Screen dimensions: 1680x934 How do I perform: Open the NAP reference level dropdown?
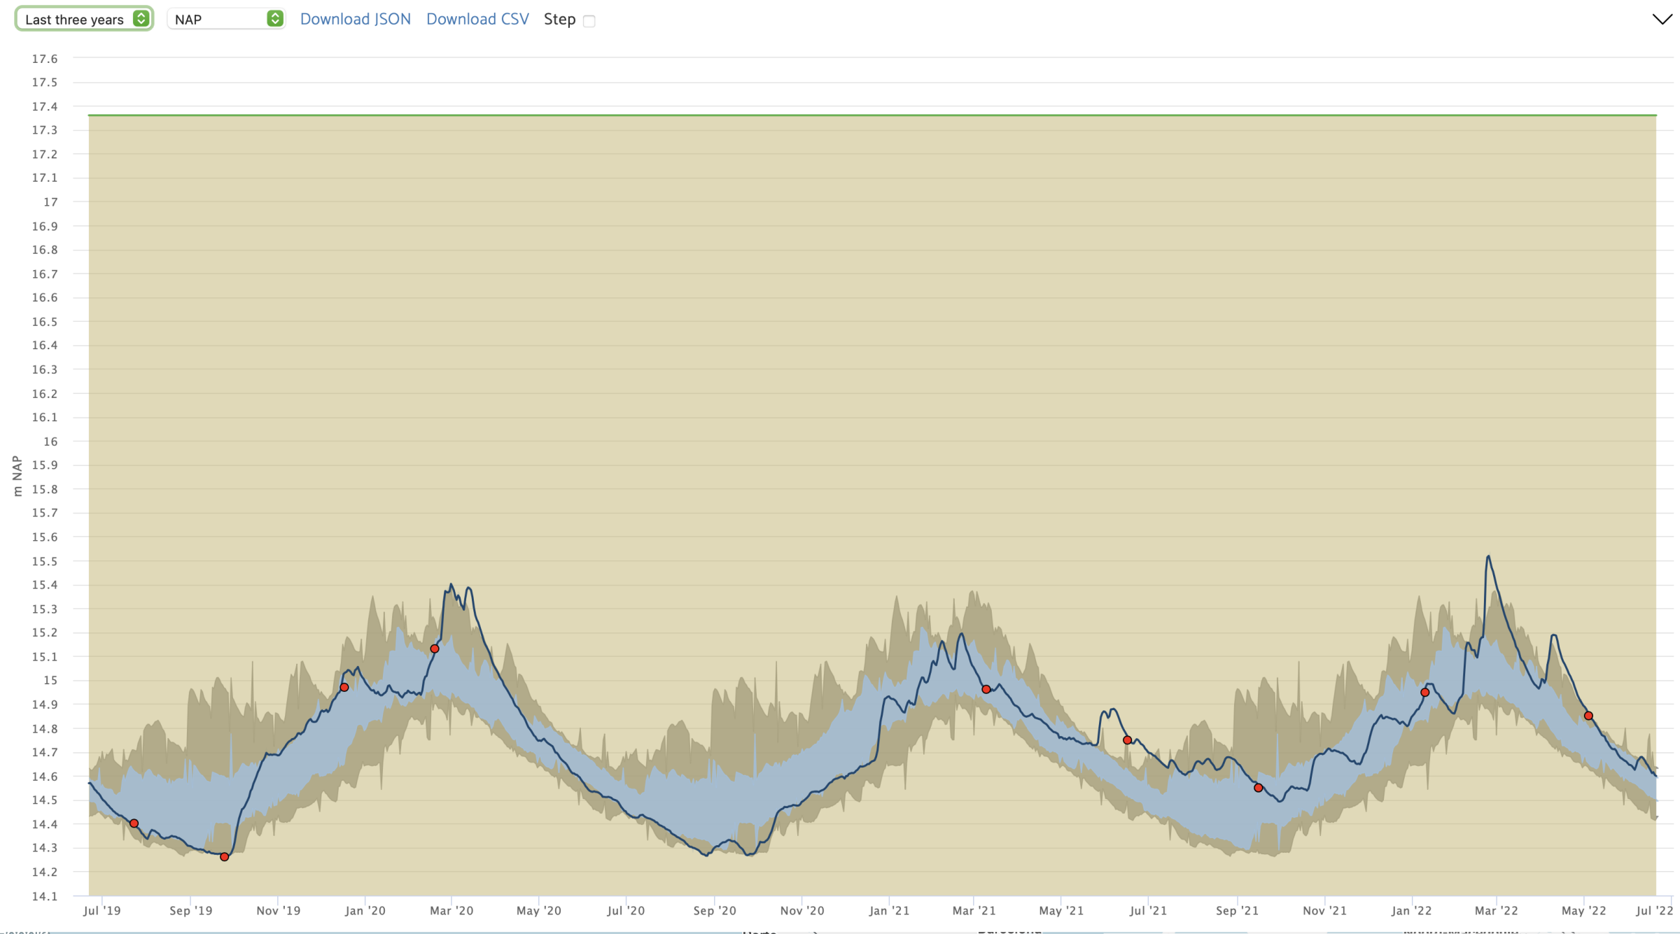(x=225, y=20)
